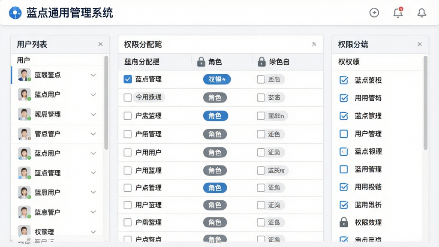Image resolution: width=439 pixels, height=247 pixels.
Task: Click blue 角色 pill in 户点管理 row
Action: click(x=215, y=188)
